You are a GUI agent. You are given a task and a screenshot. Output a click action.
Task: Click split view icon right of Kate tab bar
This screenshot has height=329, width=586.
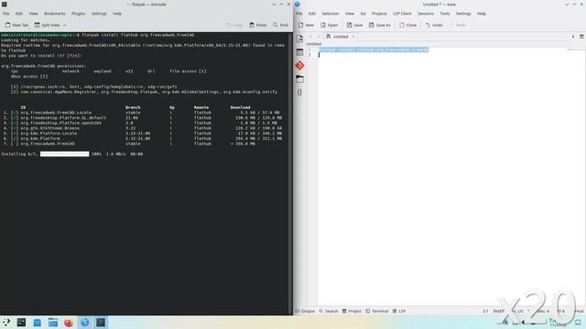(x=581, y=37)
